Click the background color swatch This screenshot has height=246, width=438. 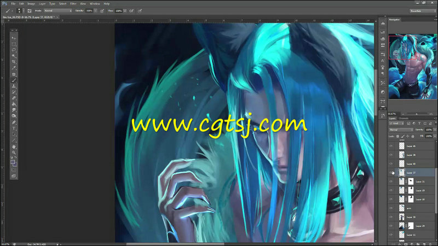pyautogui.click(x=15, y=165)
